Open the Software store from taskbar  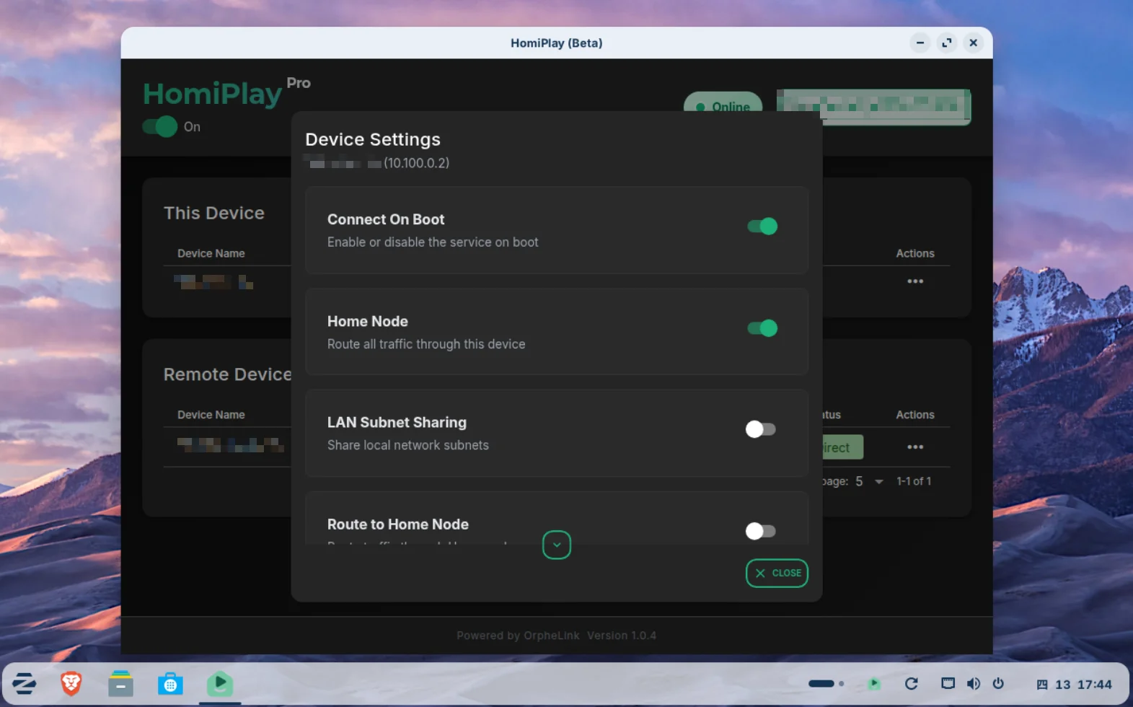pyautogui.click(x=170, y=683)
